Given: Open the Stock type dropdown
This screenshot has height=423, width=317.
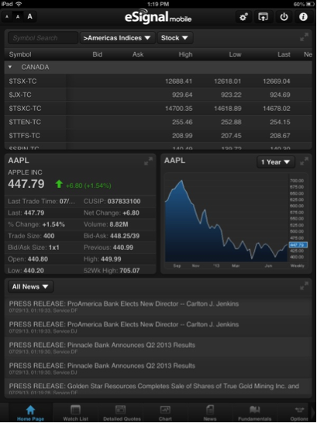Looking at the screenshot, I should point(175,38).
